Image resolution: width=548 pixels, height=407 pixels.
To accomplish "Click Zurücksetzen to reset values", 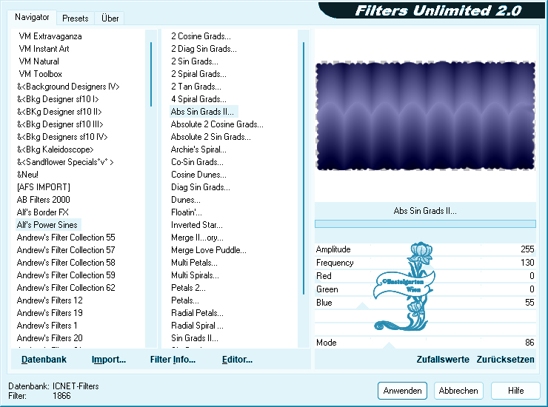I will [505, 360].
